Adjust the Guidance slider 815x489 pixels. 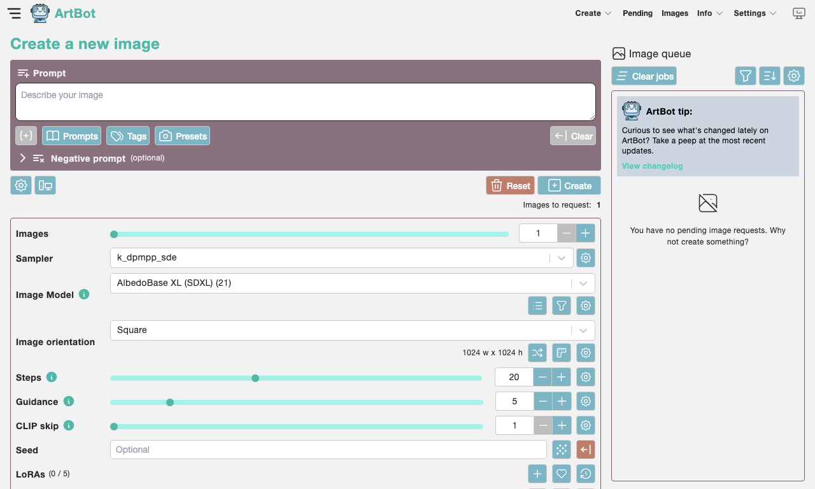[297, 402]
